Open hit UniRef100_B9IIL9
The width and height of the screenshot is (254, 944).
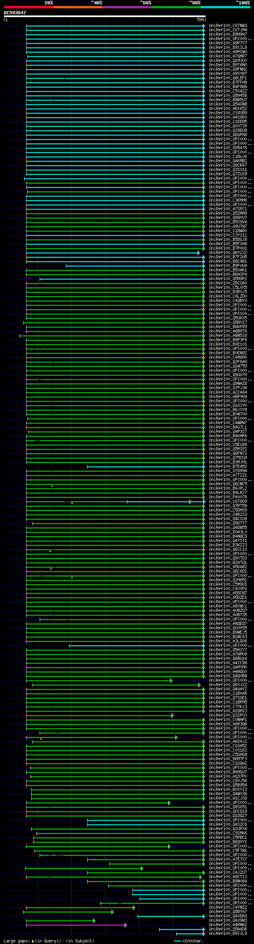(x=228, y=934)
